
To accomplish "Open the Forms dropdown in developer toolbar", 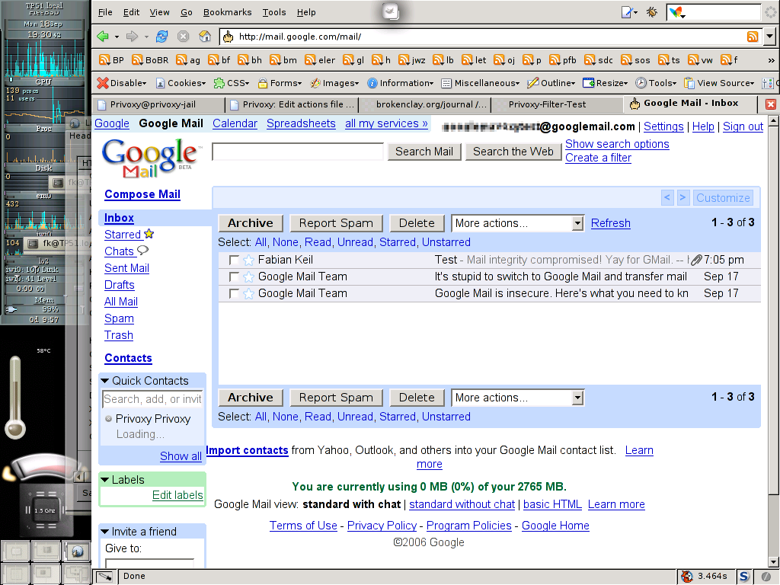I will pos(280,83).
